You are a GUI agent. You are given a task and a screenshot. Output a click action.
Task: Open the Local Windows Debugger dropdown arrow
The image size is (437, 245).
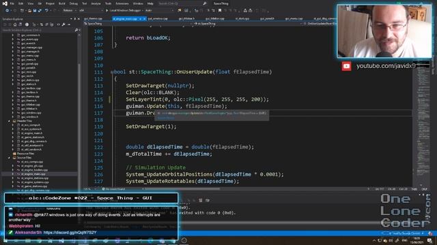pyautogui.click(x=143, y=10)
